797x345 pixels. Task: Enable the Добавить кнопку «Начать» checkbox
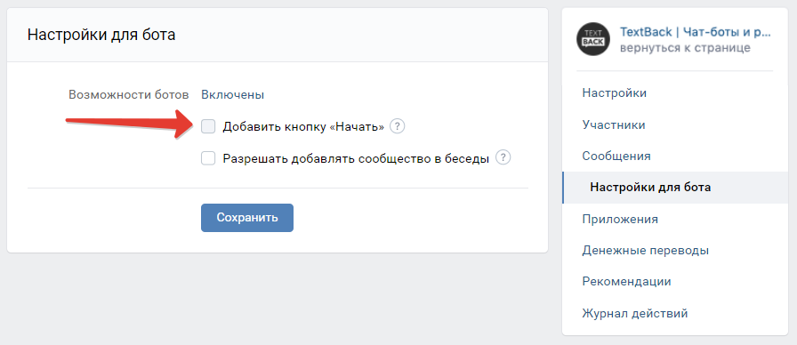208,126
